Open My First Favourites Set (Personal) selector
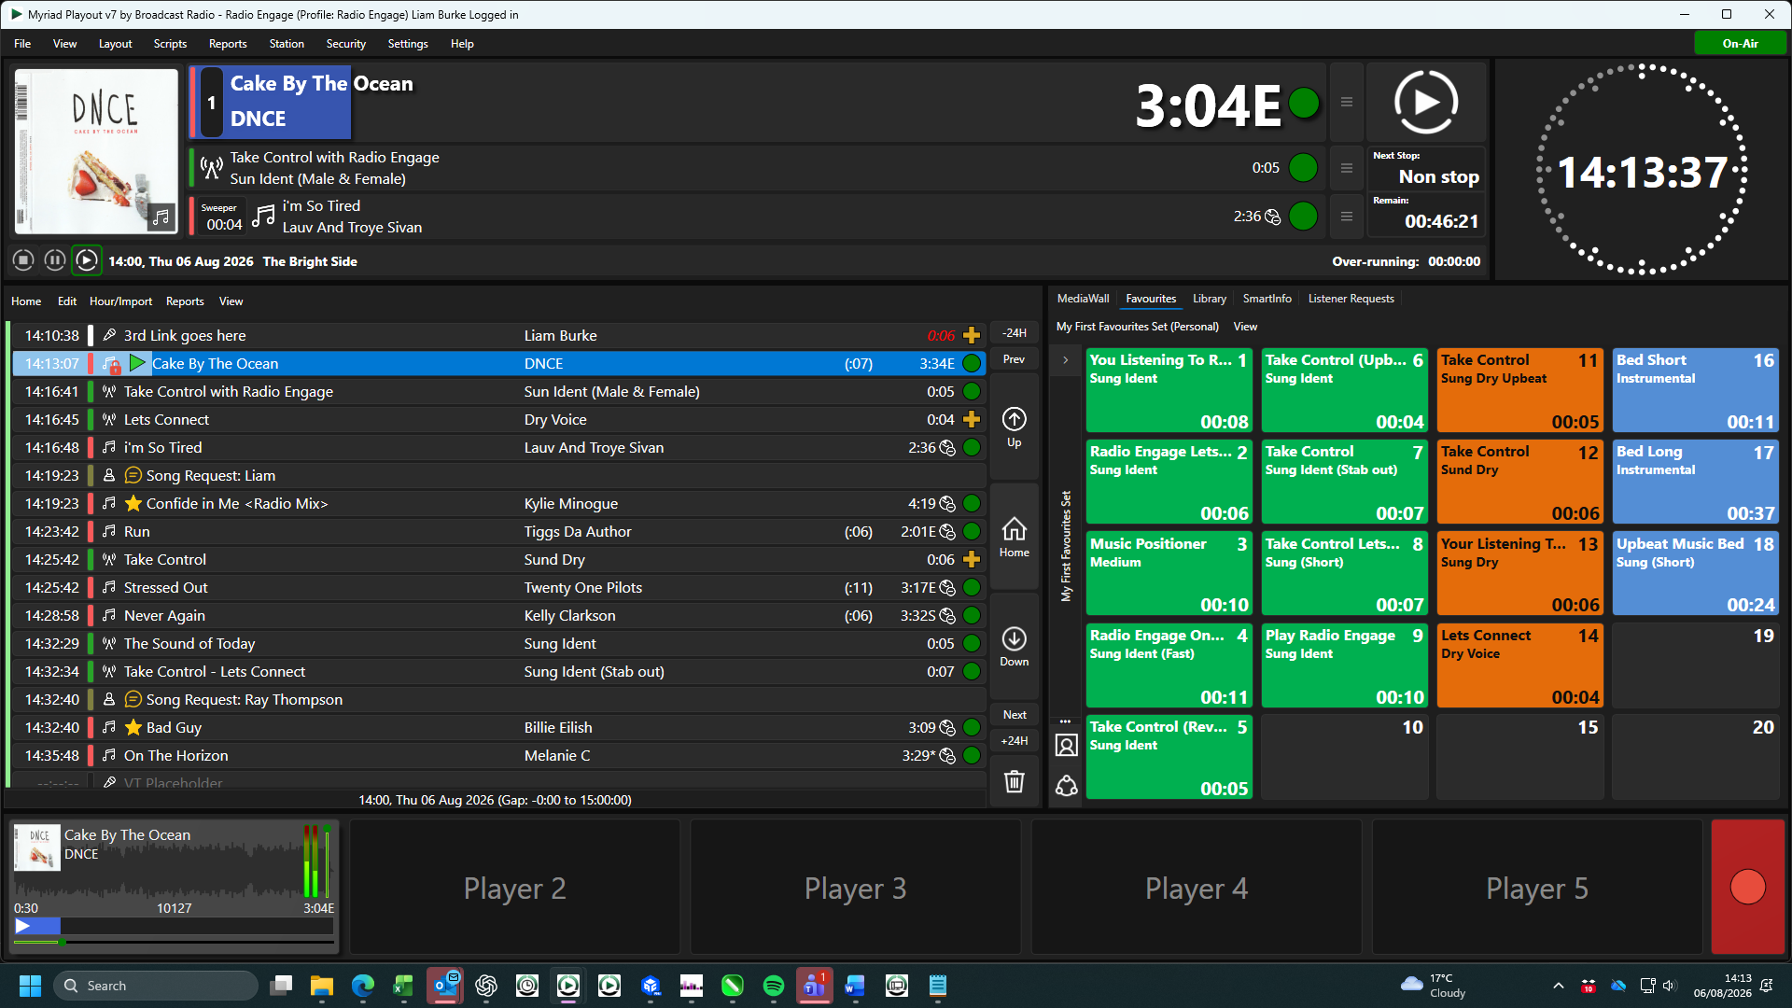 [x=1137, y=327]
